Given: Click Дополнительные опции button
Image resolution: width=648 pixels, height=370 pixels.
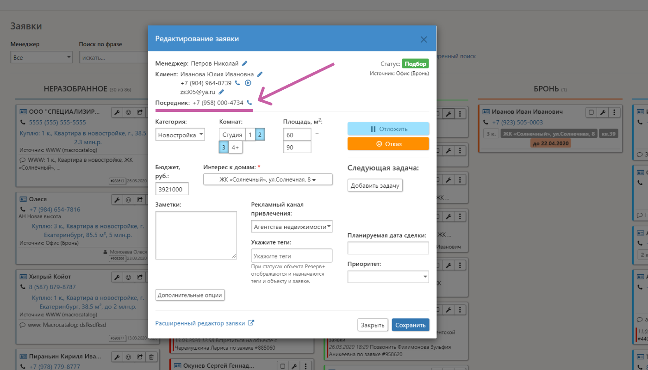Looking at the screenshot, I should click(x=190, y=295).
